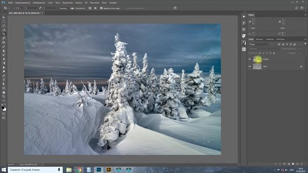Open Windows Start button
Image resolution: width=308 pixels, height=173 pixels.
(x=4, y=170)
